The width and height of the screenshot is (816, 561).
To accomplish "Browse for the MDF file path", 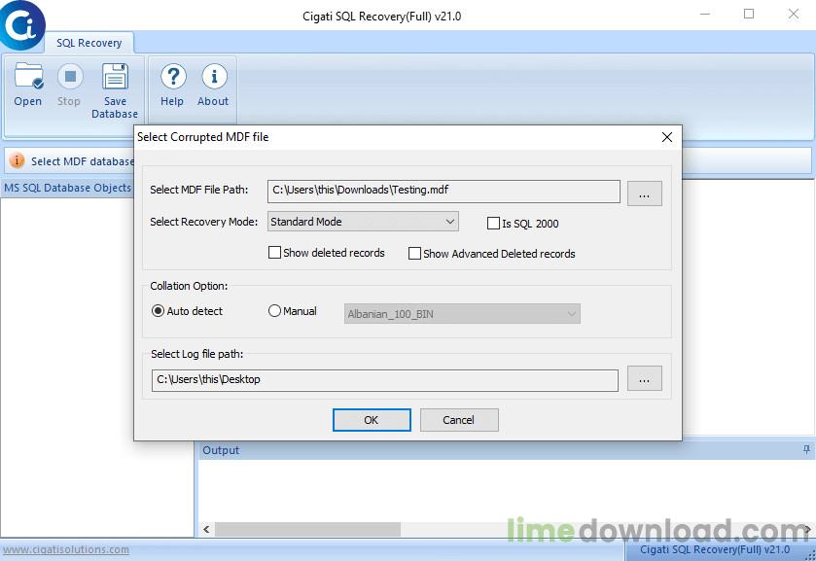I will click(644, 193).
